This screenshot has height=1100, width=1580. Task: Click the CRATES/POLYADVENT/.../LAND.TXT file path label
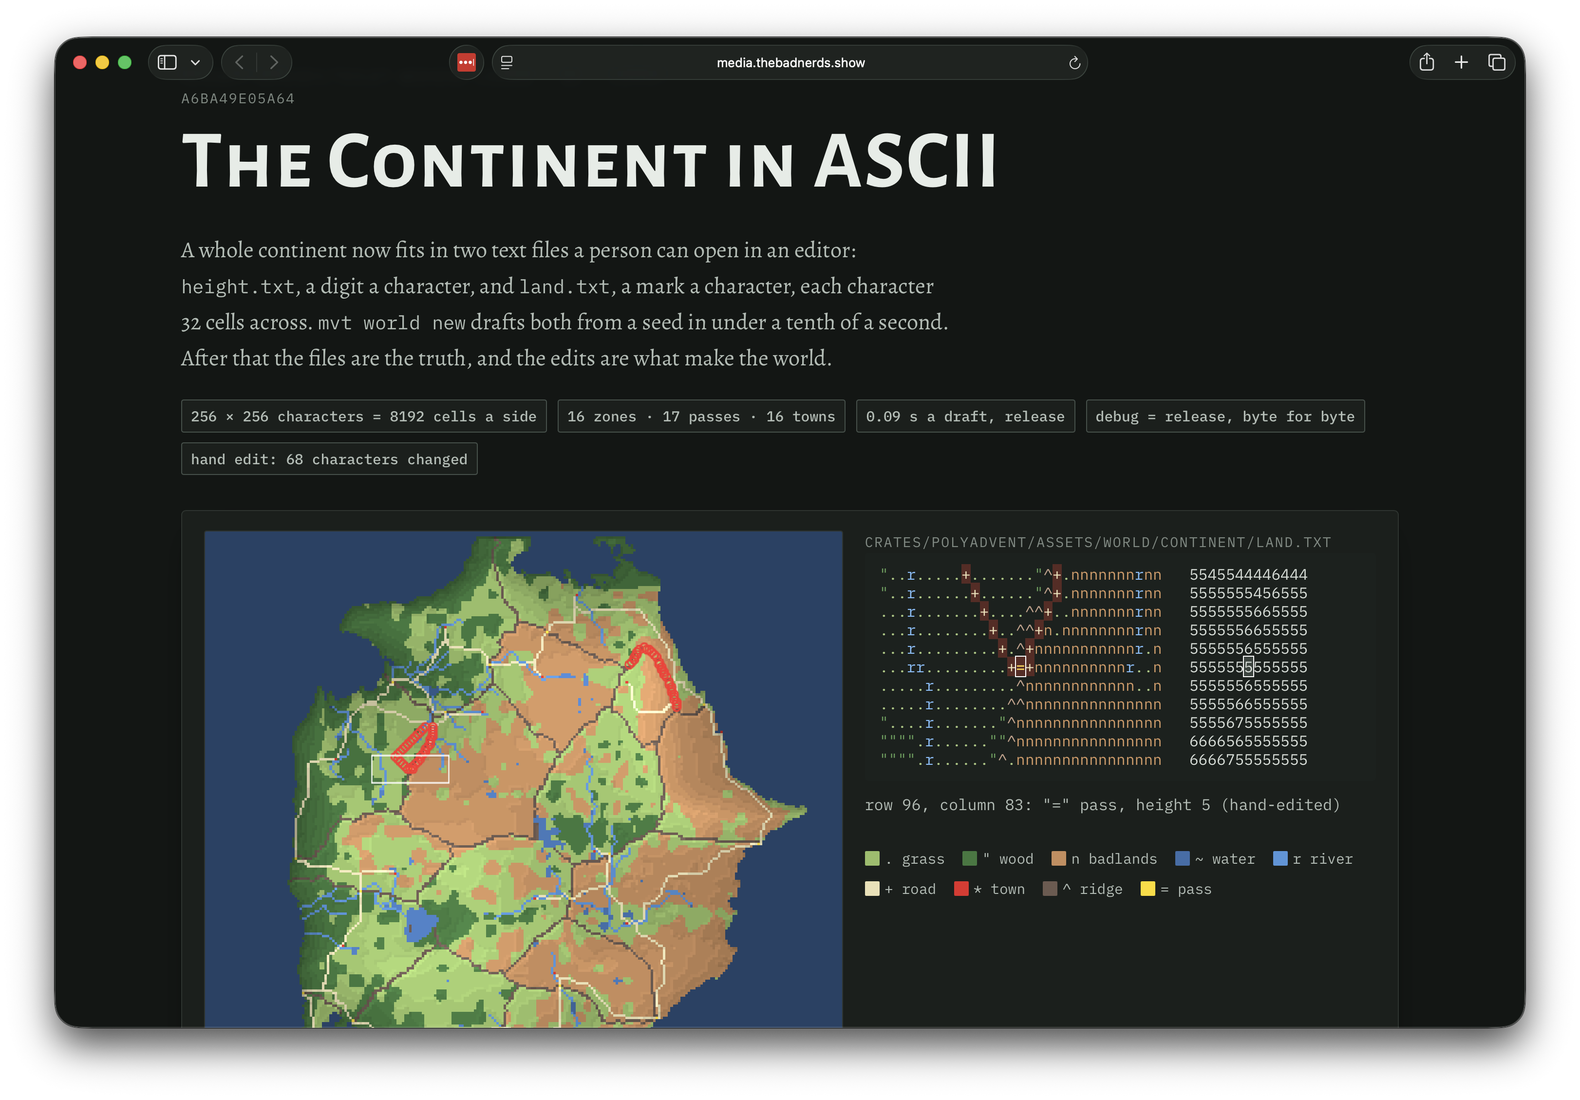pyautogui.click(x=1098, y=542)
